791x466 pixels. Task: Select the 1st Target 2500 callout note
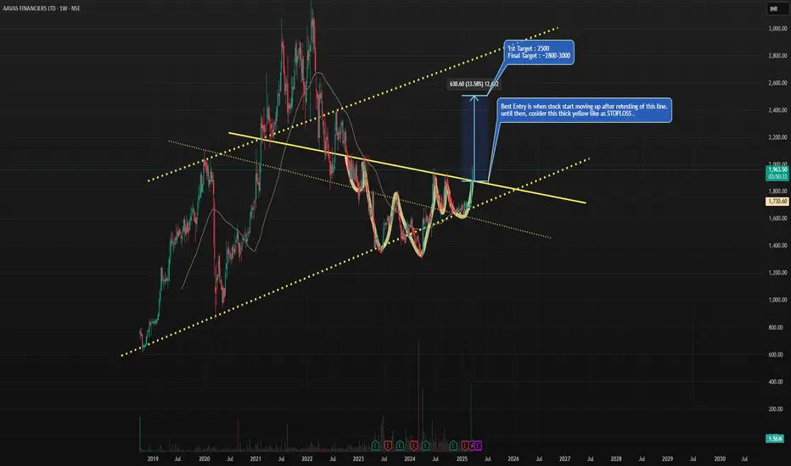[539, 53]
